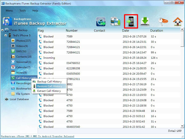Select the call at 2013-6-26 14:23:31

[x=109, y=42]
